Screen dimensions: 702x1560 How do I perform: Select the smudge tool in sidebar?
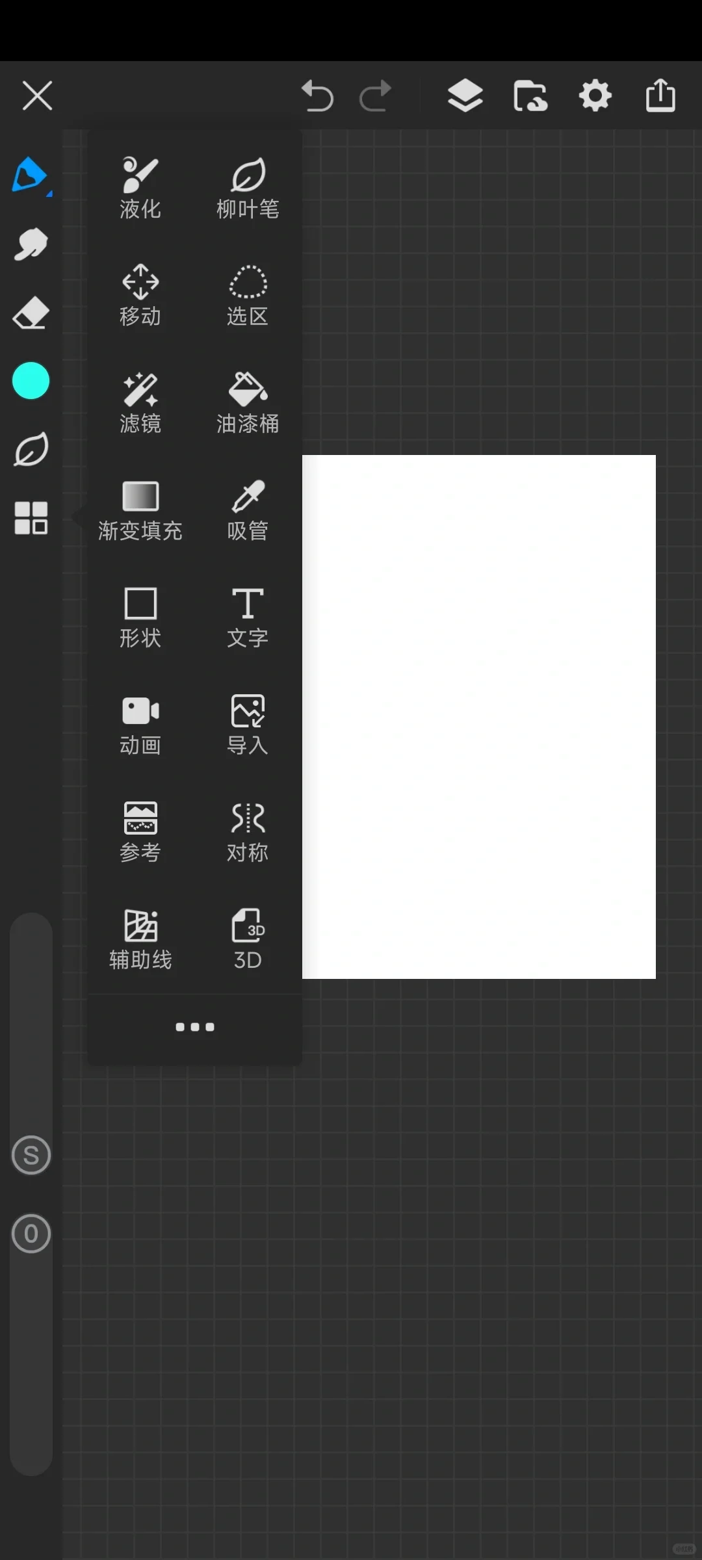[x=31, y=244]
